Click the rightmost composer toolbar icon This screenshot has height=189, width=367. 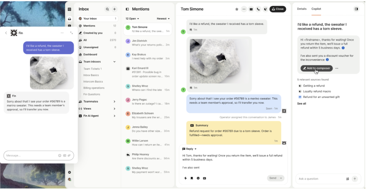pyautogui.click(x=204, y=178)
